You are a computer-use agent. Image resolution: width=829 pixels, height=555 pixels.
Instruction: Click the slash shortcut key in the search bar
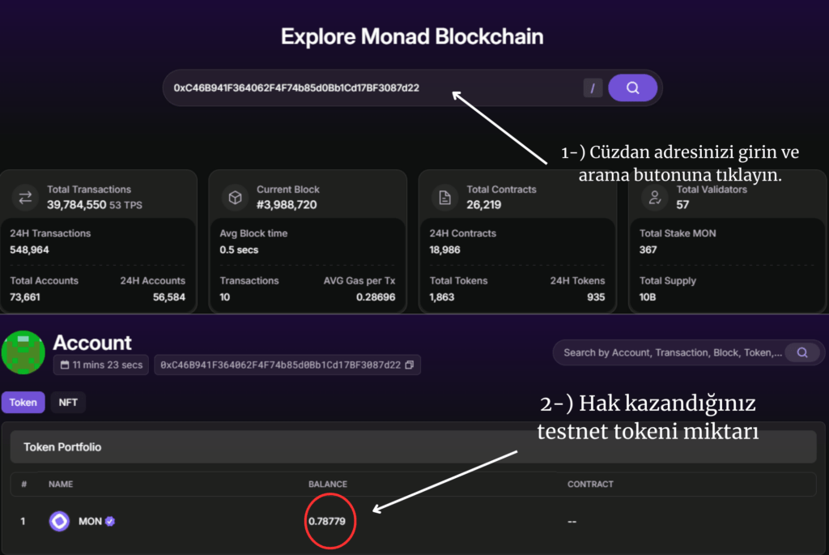point(592,88)
